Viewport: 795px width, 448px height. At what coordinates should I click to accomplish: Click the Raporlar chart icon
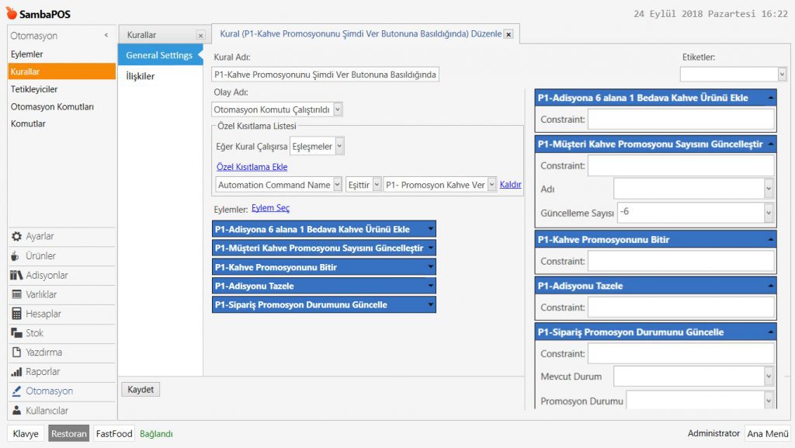point(16,372)
